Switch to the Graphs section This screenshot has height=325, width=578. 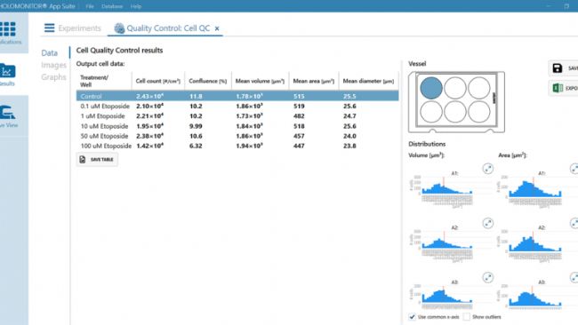[54, 77]
